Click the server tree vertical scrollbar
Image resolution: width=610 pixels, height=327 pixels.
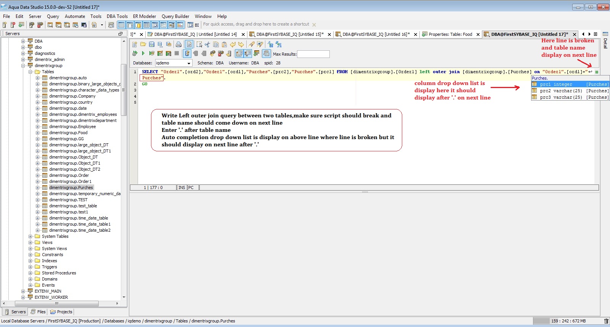pyautogui.click(x=124, y=90)
